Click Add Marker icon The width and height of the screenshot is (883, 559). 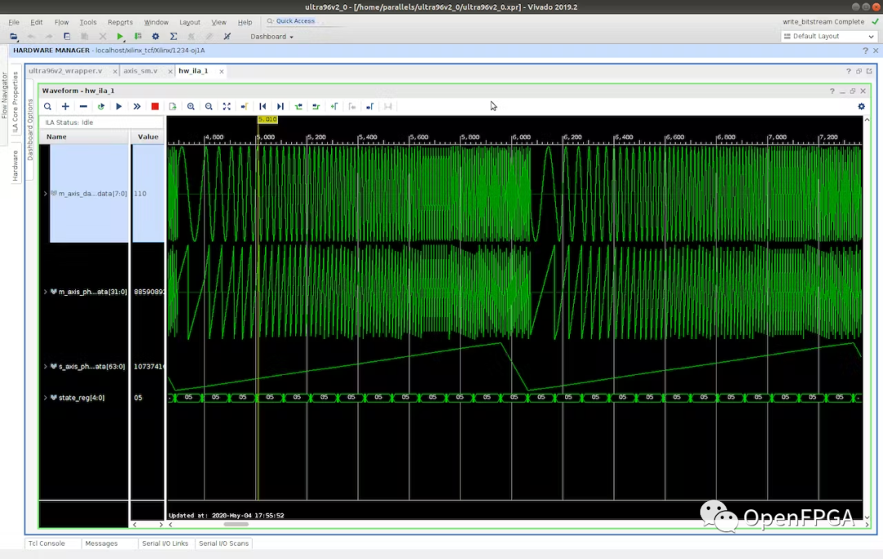[x=334, y=106]
